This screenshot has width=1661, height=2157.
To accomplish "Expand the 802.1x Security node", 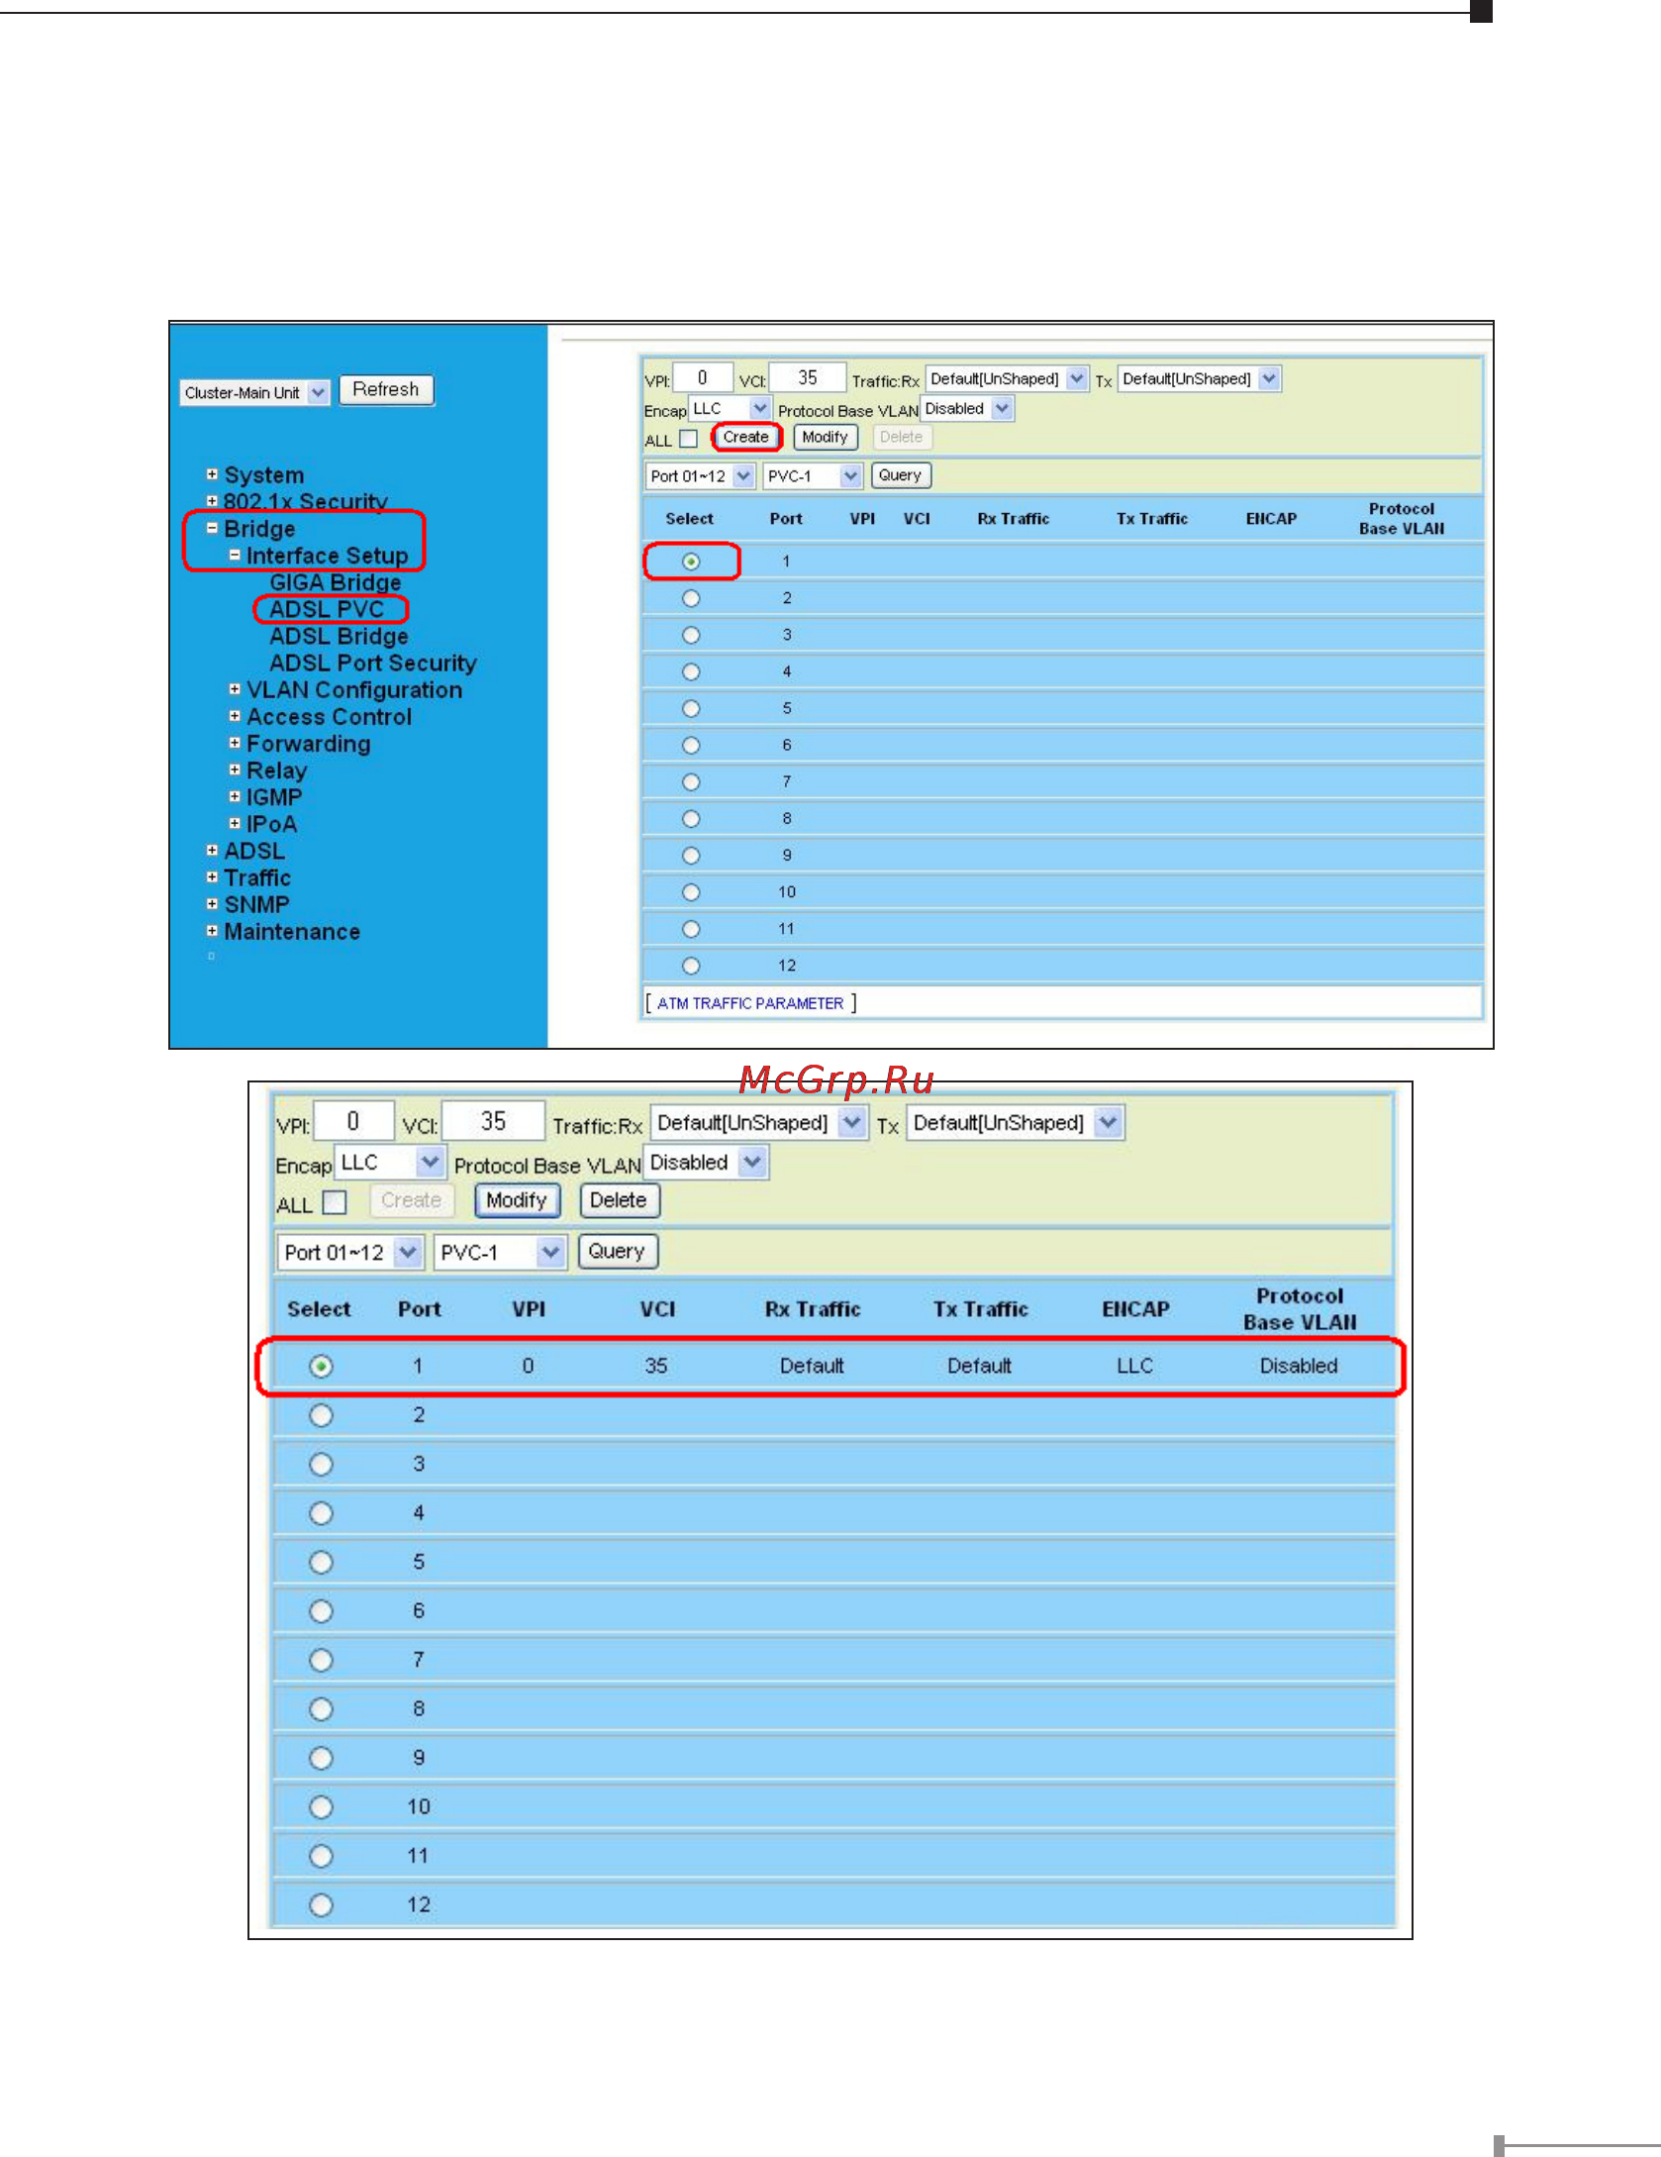I will (212, 501).
